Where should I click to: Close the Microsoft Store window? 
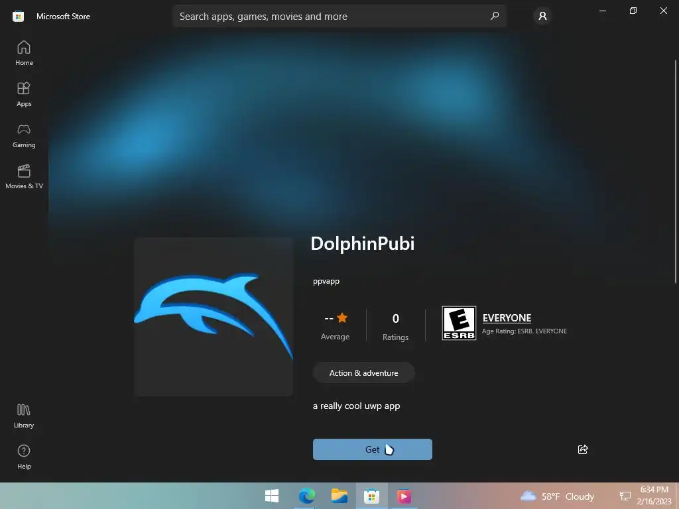click(x=663, y=11)
